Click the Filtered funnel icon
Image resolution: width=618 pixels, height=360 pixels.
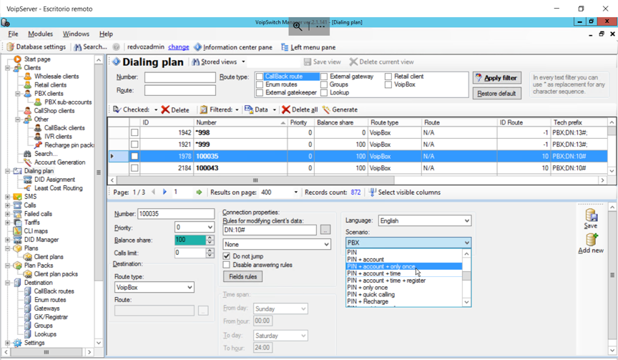204,110
